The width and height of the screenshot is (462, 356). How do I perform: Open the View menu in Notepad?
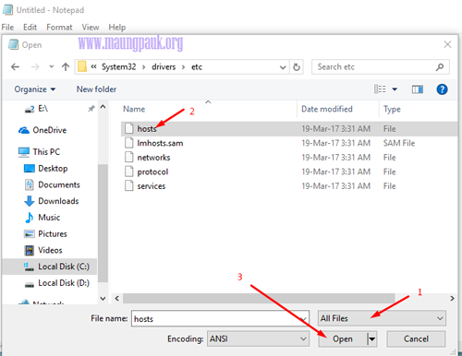coord(91,28)
